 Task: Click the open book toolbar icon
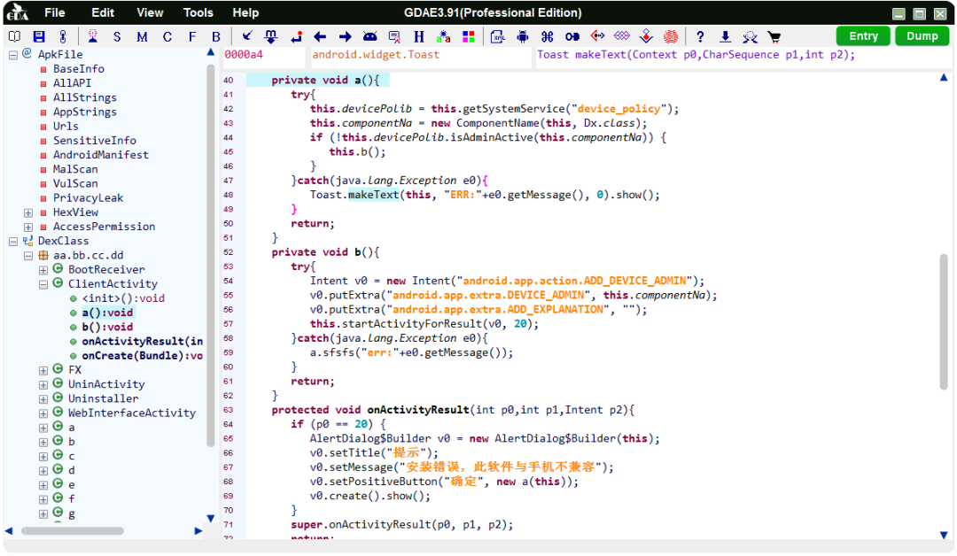click(x=14, y=36)
